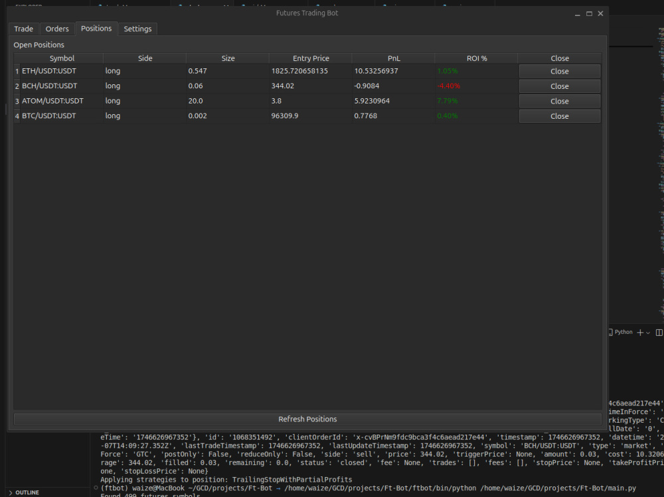Viewport: 664px width, 497px height.
Task: Click the ROI value 7.79%
Action: (x=447, y=101)
